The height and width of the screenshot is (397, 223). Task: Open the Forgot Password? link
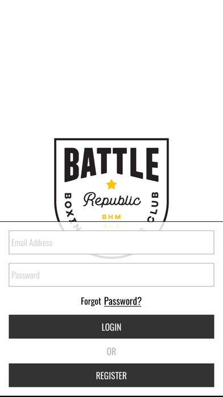click(111, 301)
